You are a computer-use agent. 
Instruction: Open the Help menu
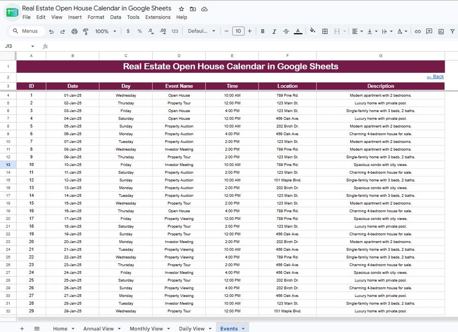(x=182, y=17)
